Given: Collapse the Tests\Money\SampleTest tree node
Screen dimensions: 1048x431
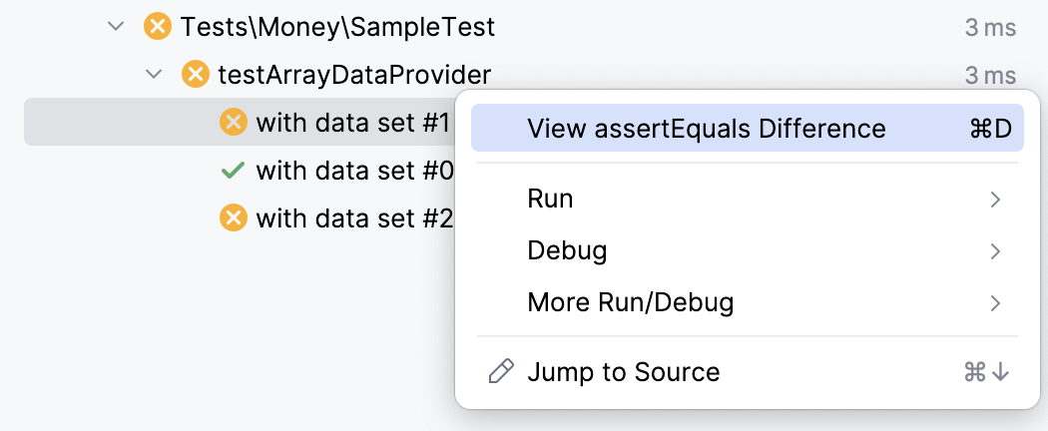Looking at the screenshot, I should (x=117, y=27).
